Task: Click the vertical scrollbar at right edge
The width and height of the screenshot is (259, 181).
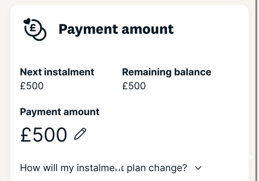Action: [x=256, y=90]
